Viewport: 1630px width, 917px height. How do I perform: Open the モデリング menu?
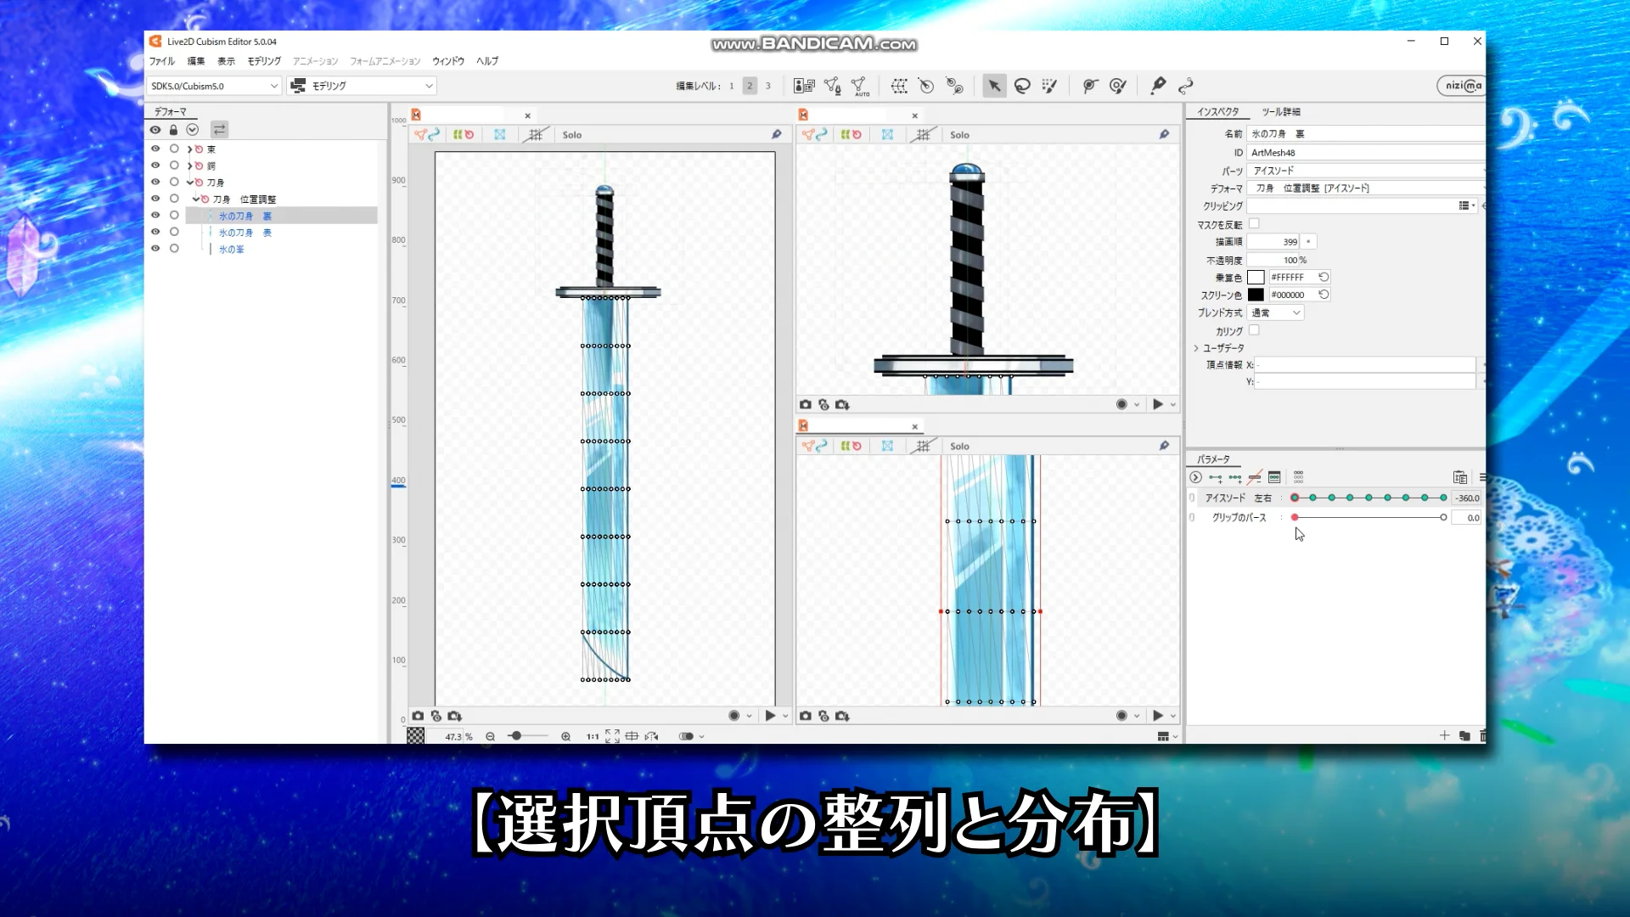[264, 61]
